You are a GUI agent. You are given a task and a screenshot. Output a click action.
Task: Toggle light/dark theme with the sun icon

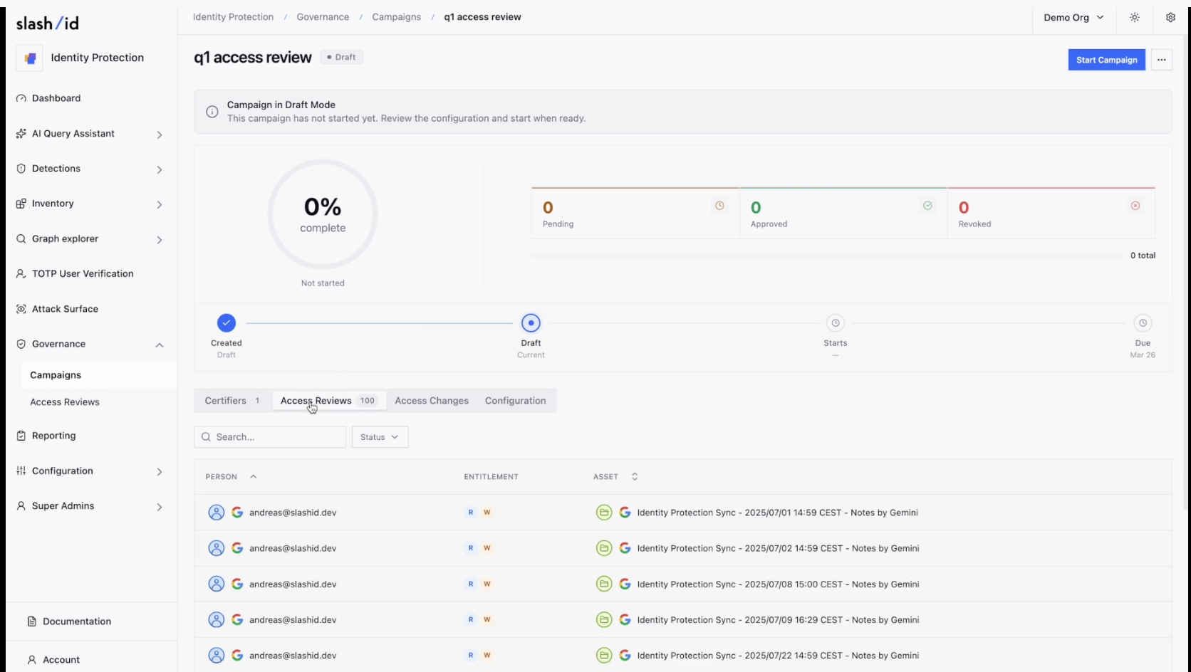1135,17
